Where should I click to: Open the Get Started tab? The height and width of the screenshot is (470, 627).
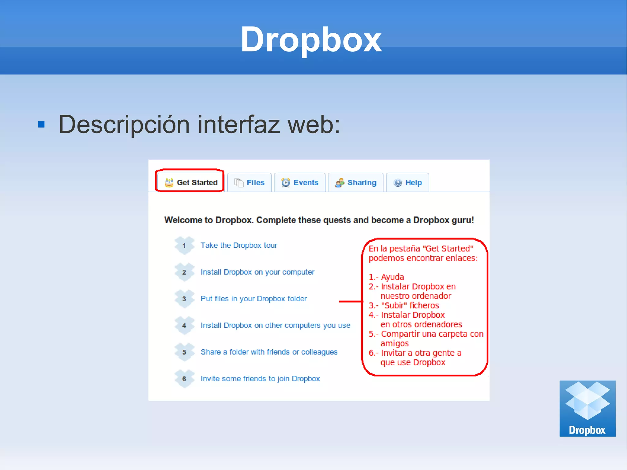coord(190,182)
